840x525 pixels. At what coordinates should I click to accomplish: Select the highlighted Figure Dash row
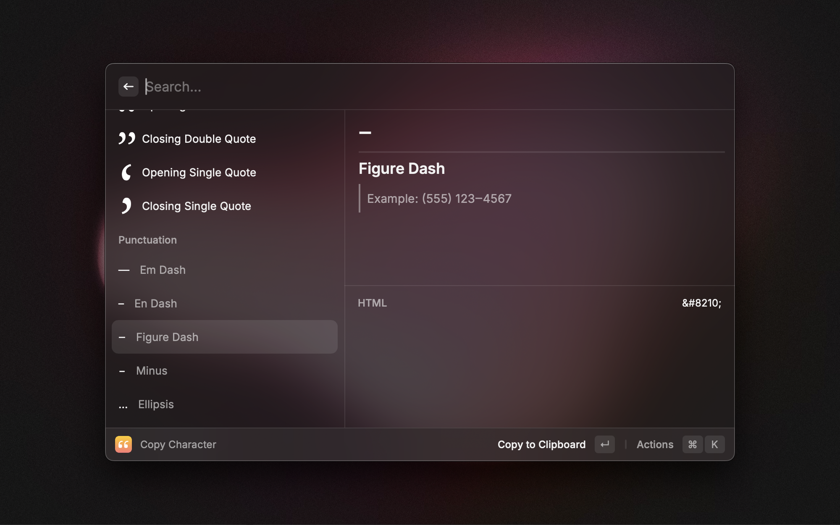pyautogui.click(x=224, y=337)
